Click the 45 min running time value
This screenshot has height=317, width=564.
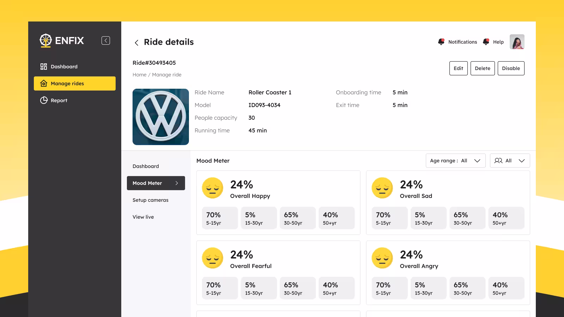click(258, 130)
